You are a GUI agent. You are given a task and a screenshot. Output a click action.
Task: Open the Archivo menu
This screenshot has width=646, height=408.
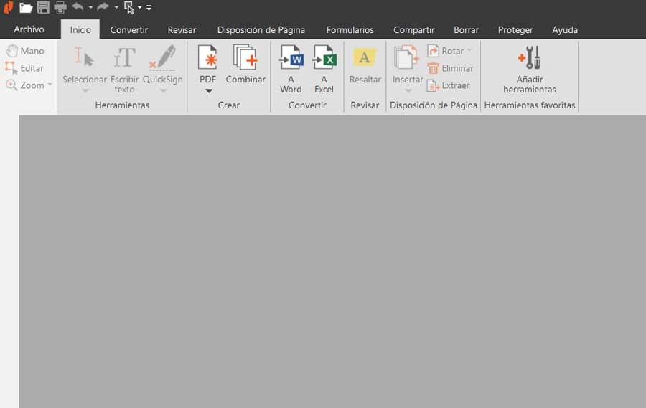(x=29, y=29)
